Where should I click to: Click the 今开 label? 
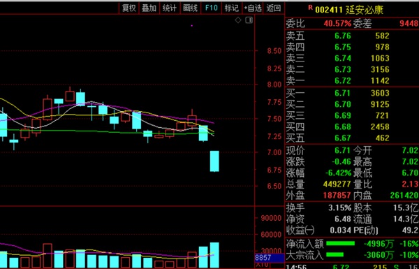pos(362,150)
